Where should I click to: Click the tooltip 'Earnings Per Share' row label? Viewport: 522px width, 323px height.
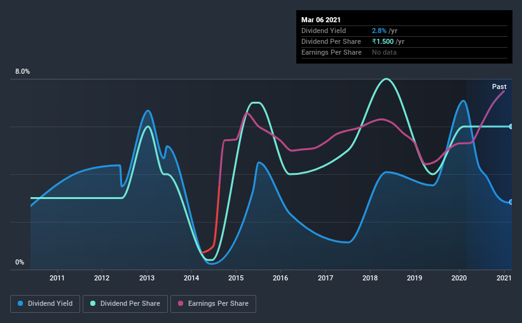(x=332, y=52)
